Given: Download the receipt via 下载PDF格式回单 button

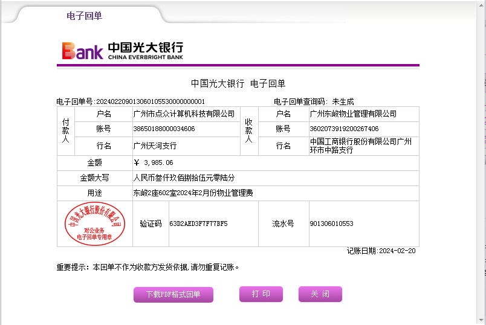Looking at the screenshot, I should point(173,295).
